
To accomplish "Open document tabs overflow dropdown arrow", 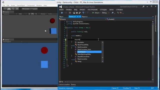I will (x=153, y=16).
